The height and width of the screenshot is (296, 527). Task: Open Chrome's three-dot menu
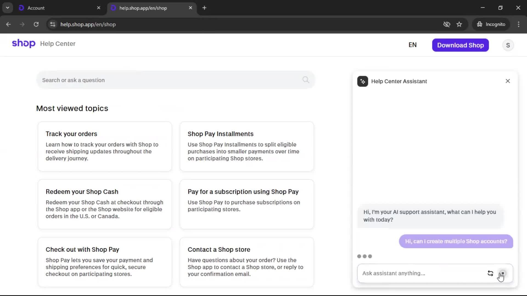pyautogui.click(x=518, y=24)
